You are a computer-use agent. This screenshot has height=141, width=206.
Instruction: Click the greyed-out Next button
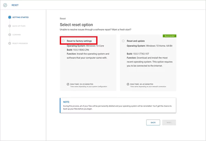pos(169,122)
